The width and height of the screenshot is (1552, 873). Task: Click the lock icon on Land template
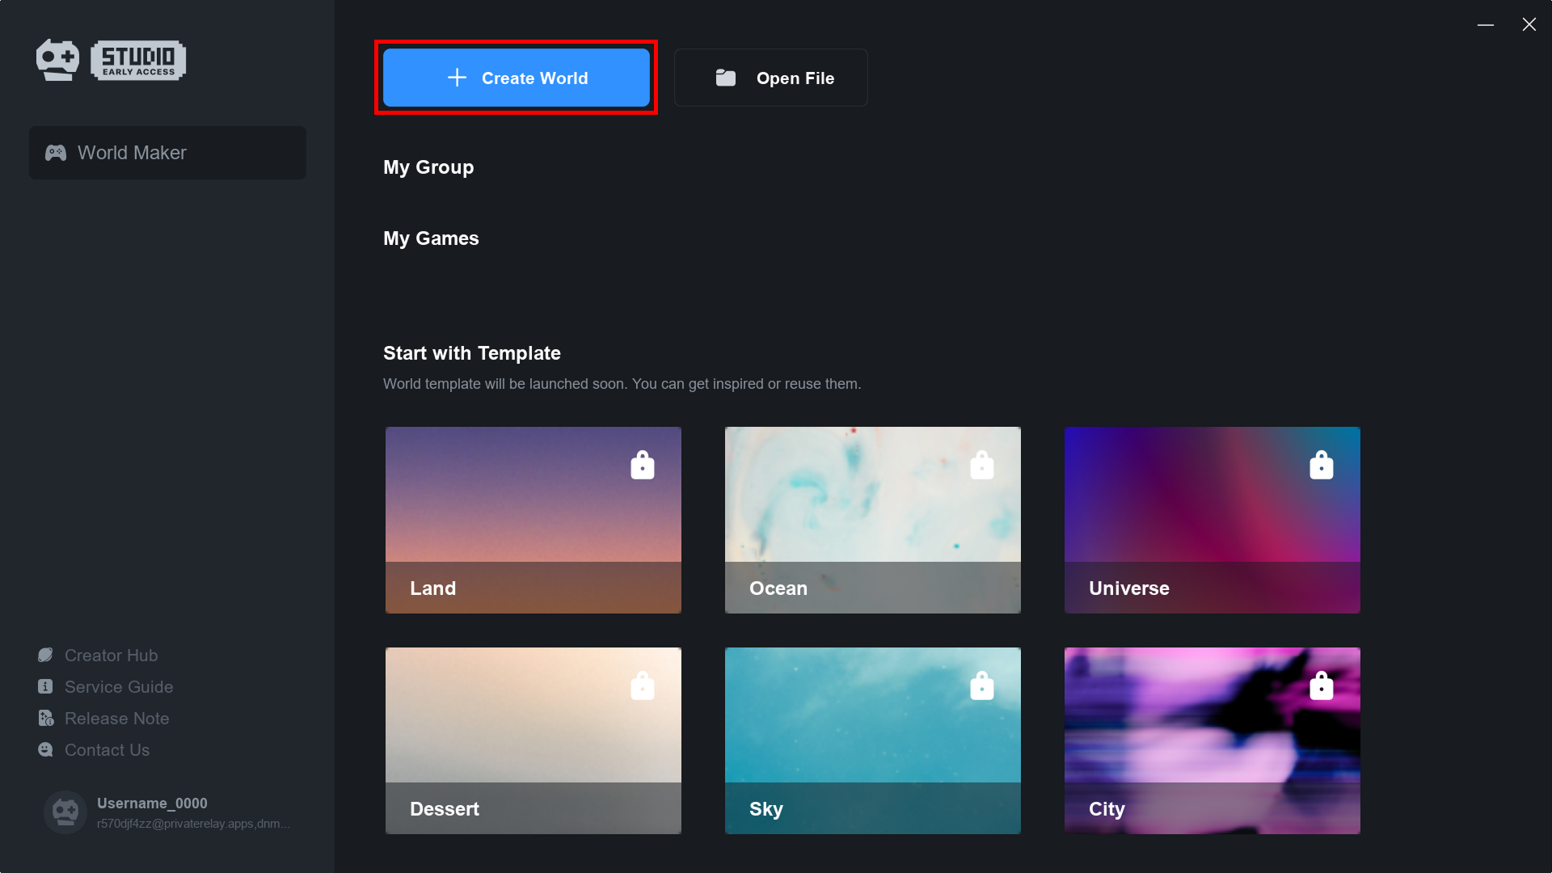[643, 466]
